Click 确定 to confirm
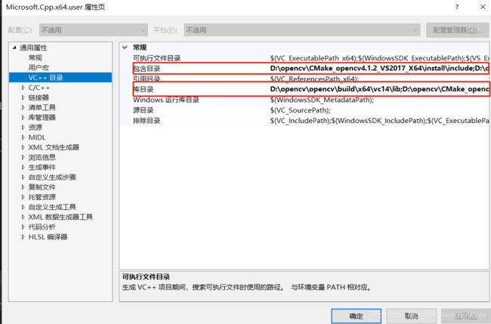491x324 pixels. point(356,316)
